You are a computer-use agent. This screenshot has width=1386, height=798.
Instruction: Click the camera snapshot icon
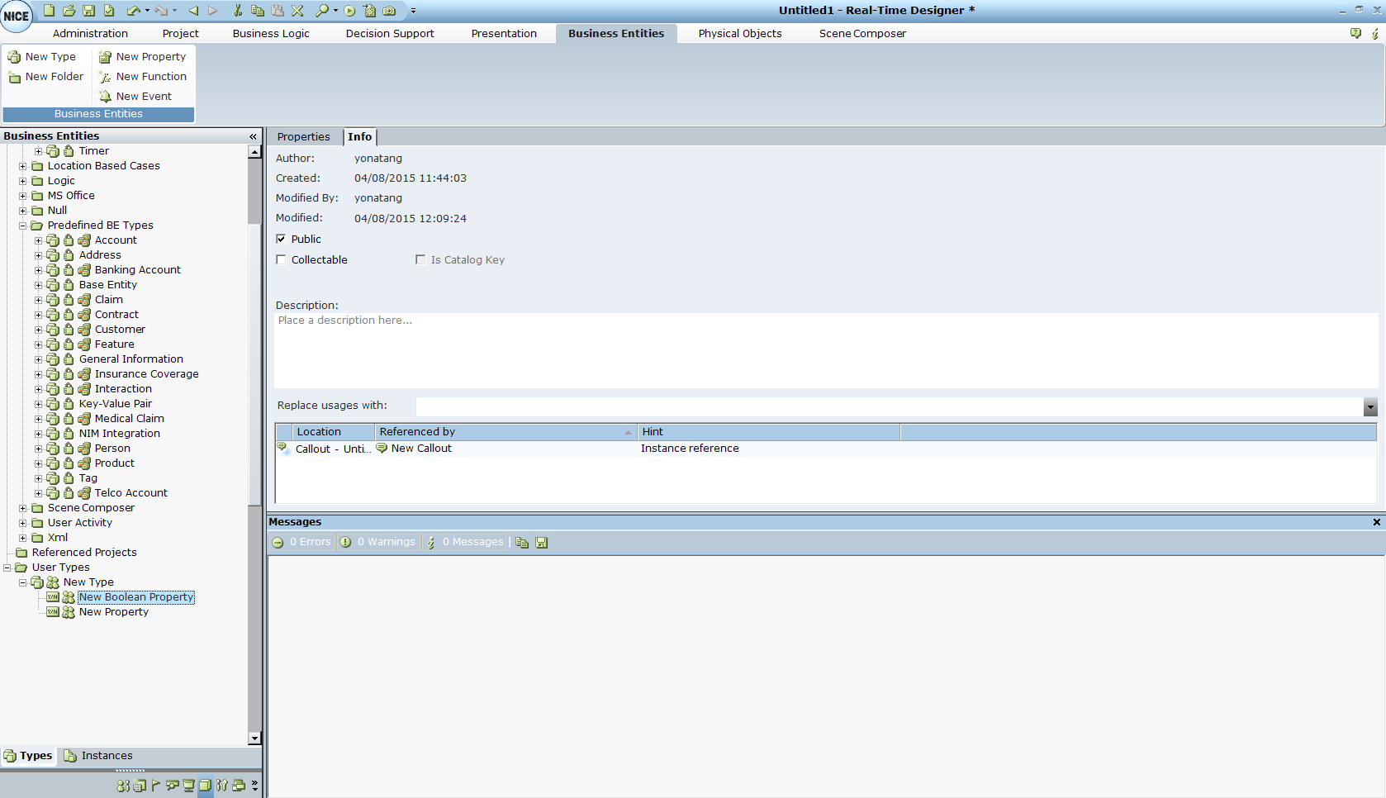[x=389, y=11]
